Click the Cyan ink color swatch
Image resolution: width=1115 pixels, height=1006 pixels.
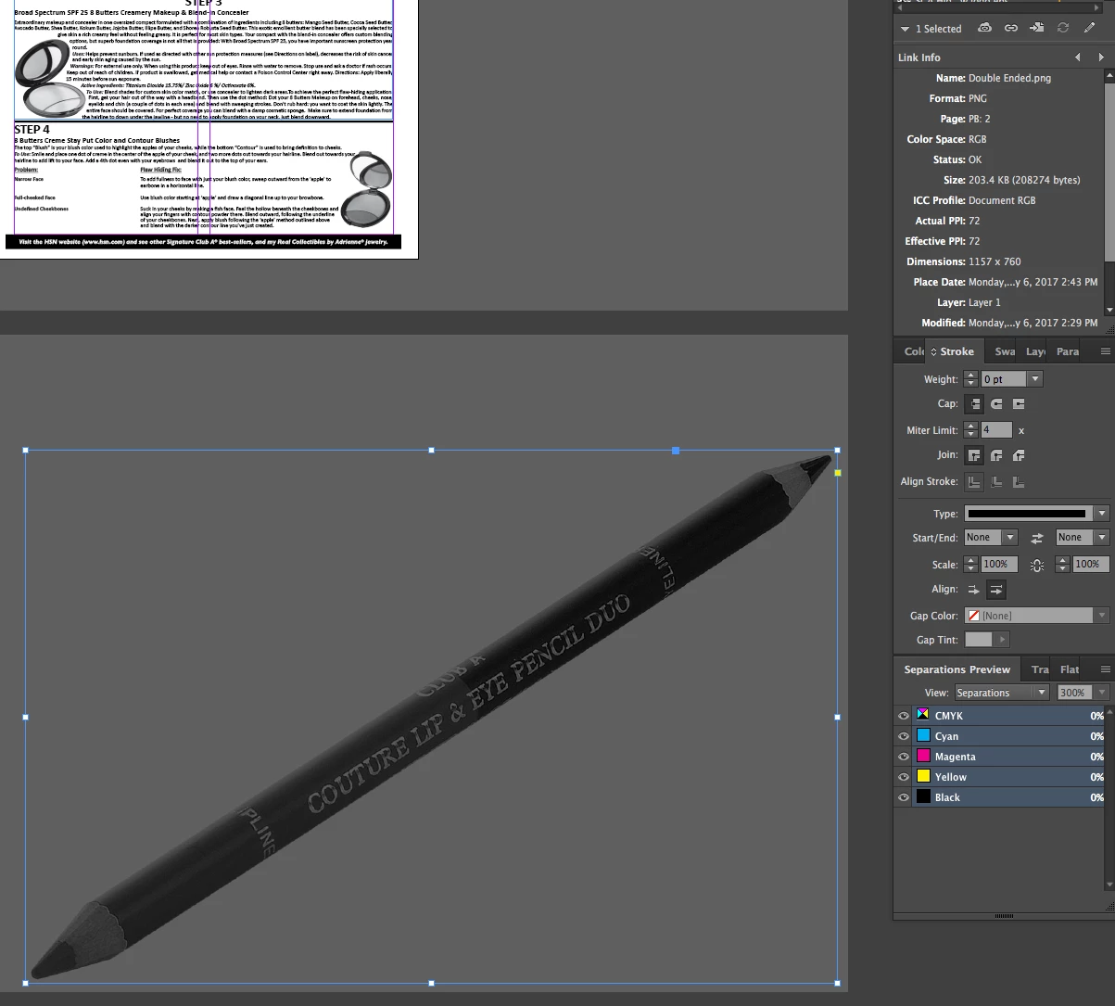pyautogui.click(x=923, y=735)
